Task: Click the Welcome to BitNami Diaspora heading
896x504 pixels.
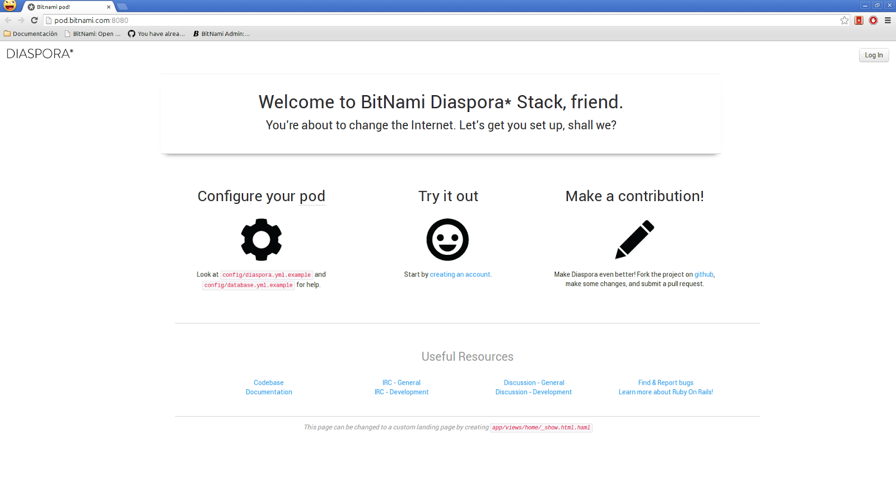Action: 441,102
